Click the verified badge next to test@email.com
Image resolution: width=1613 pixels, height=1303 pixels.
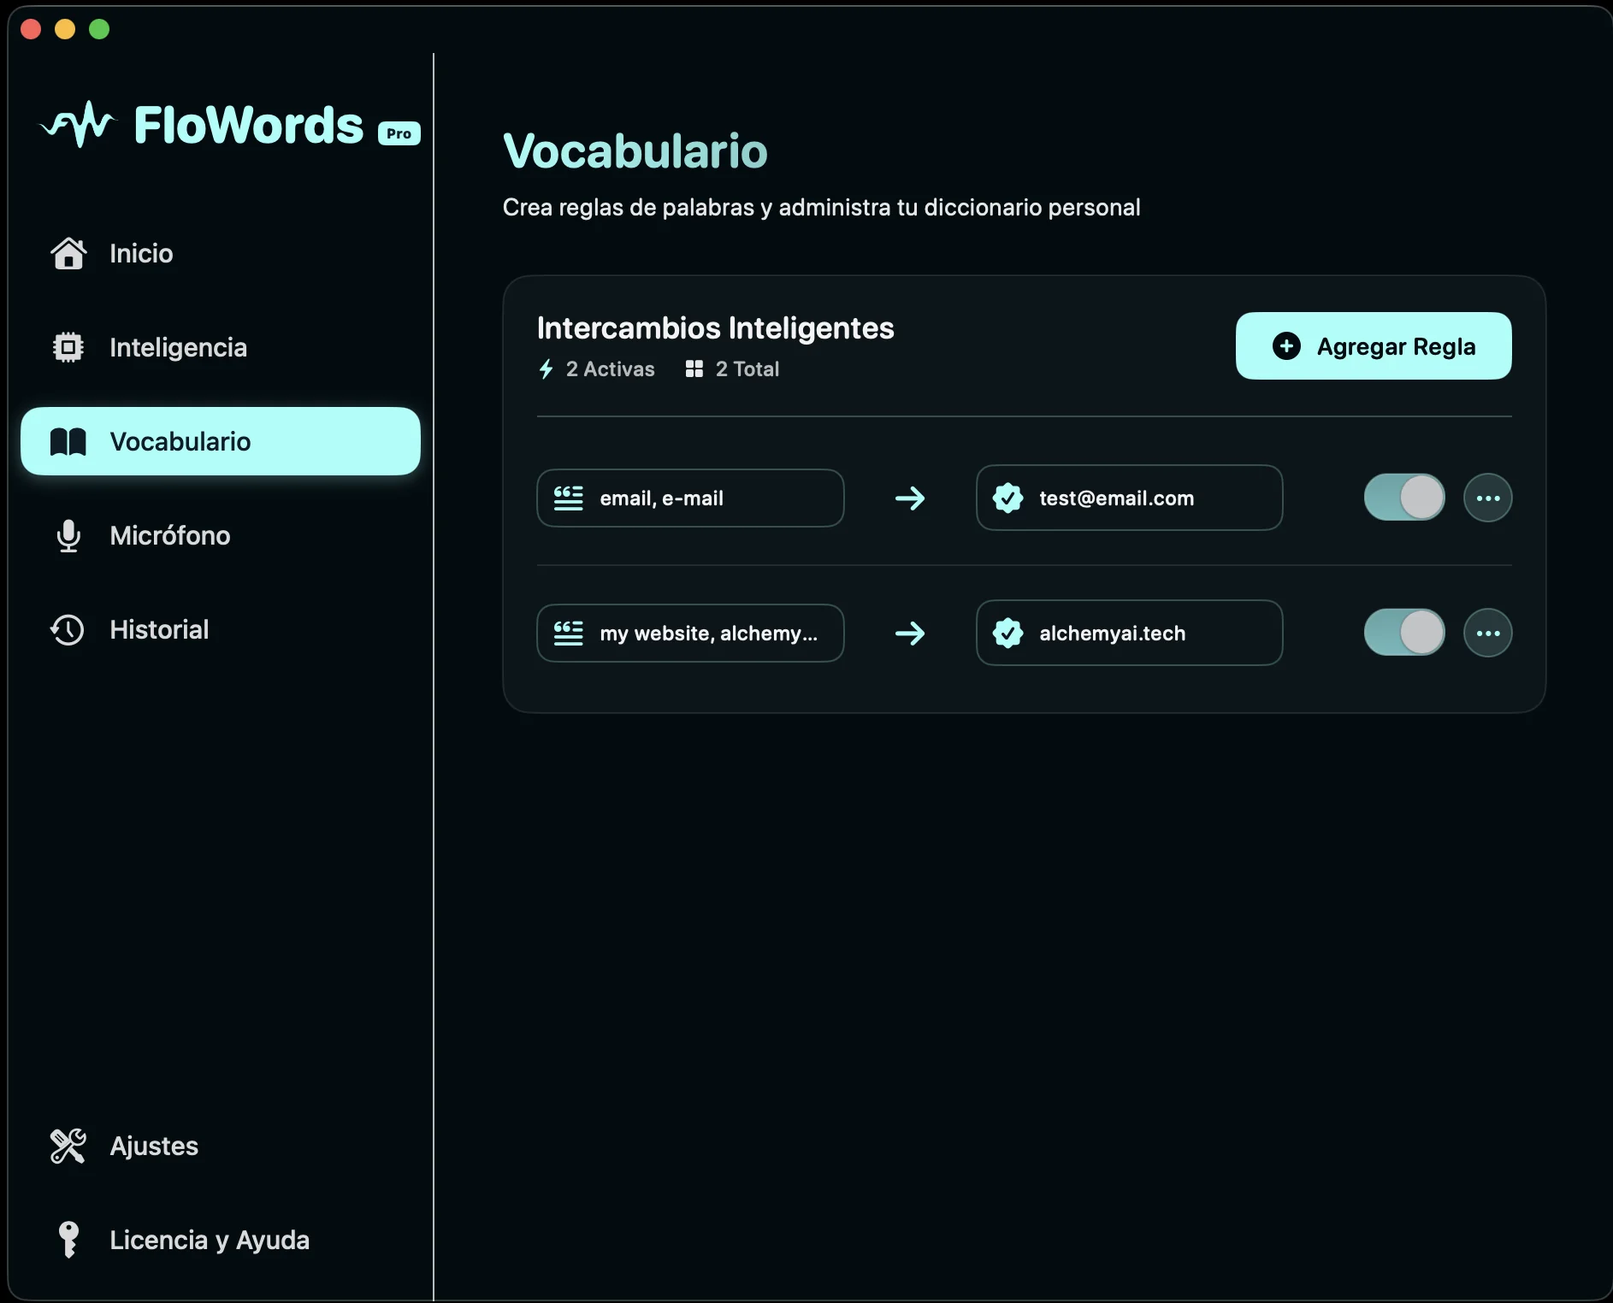pyautogui.click(x=1008, y=498)
